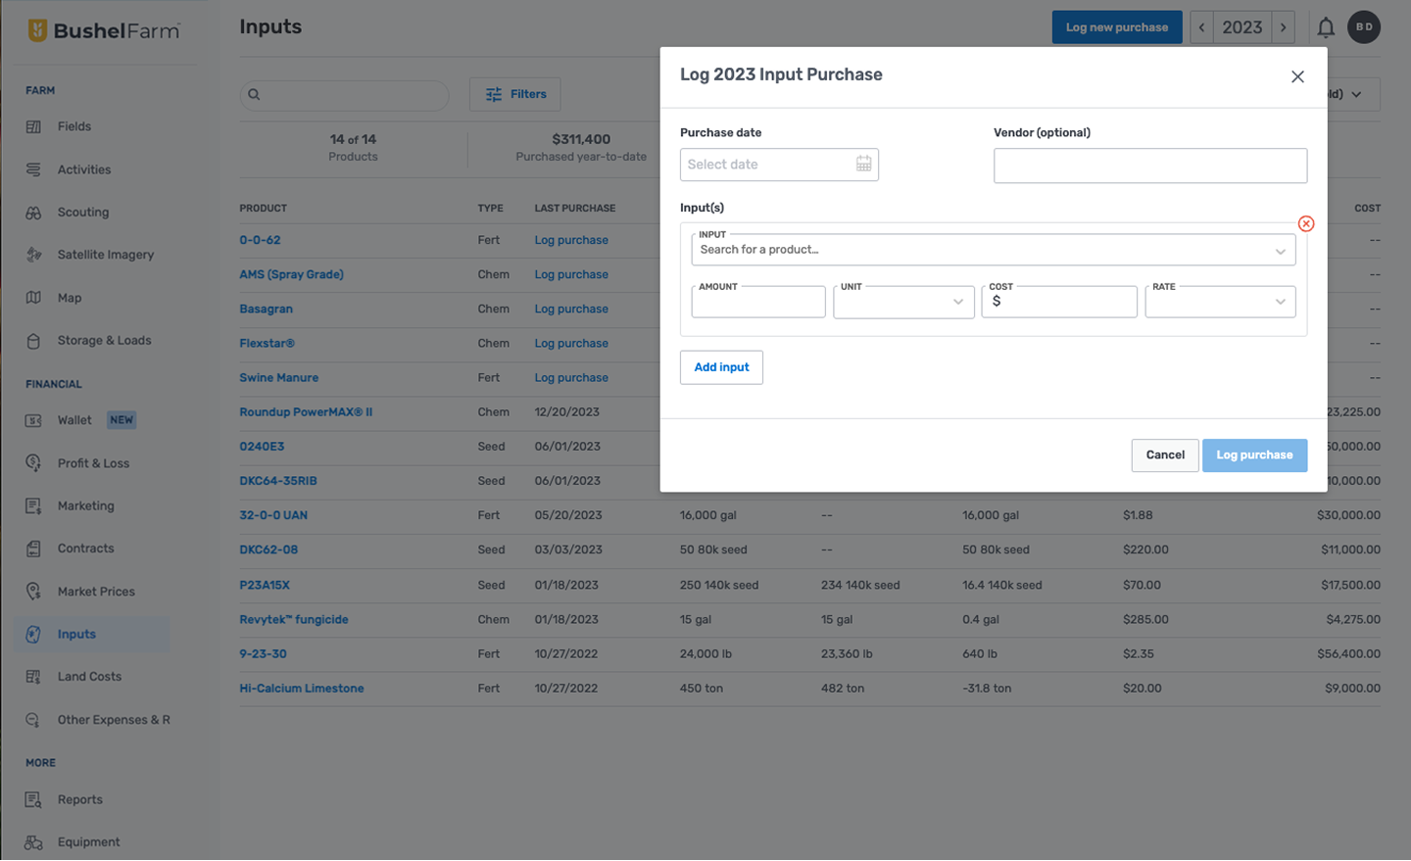Click the Amount input field
The image size is (1411, 861).
758,302
